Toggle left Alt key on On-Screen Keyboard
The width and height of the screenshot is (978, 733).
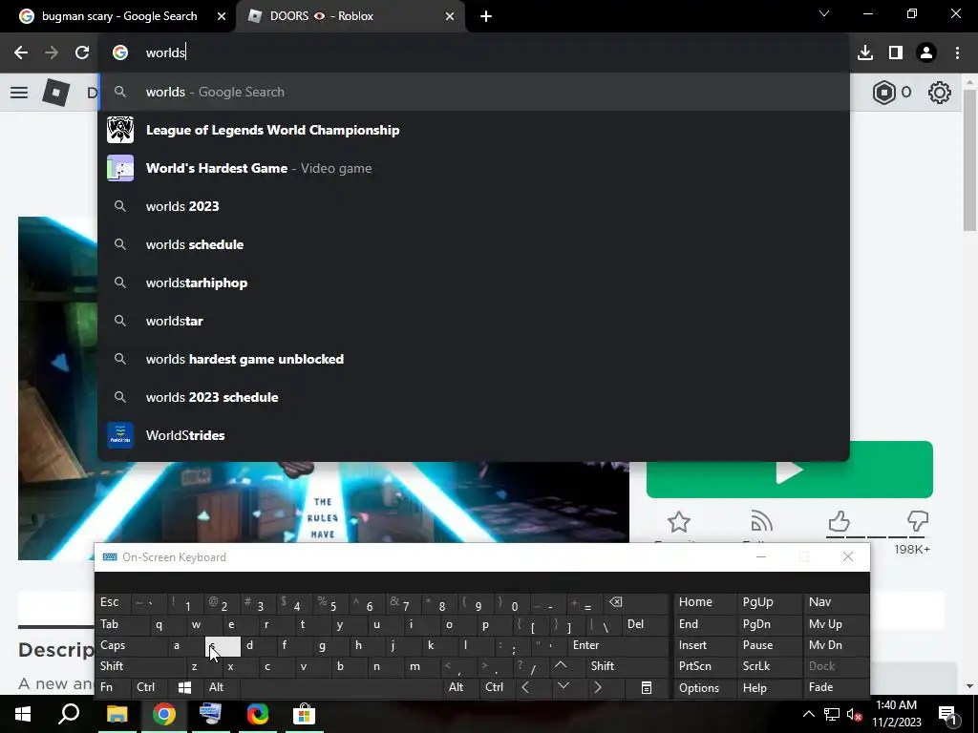point(223,687)
